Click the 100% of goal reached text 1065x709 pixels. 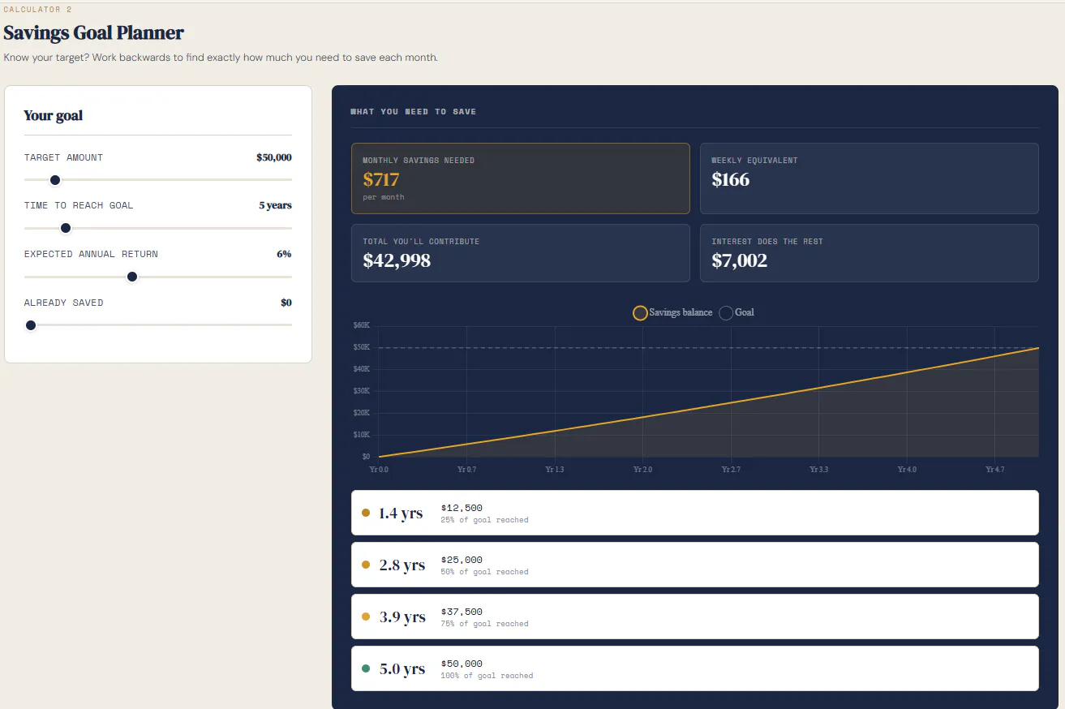click(487, 676)
